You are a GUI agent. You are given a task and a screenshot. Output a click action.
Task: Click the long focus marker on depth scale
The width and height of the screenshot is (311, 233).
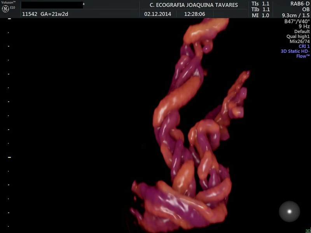pos(9,157)
